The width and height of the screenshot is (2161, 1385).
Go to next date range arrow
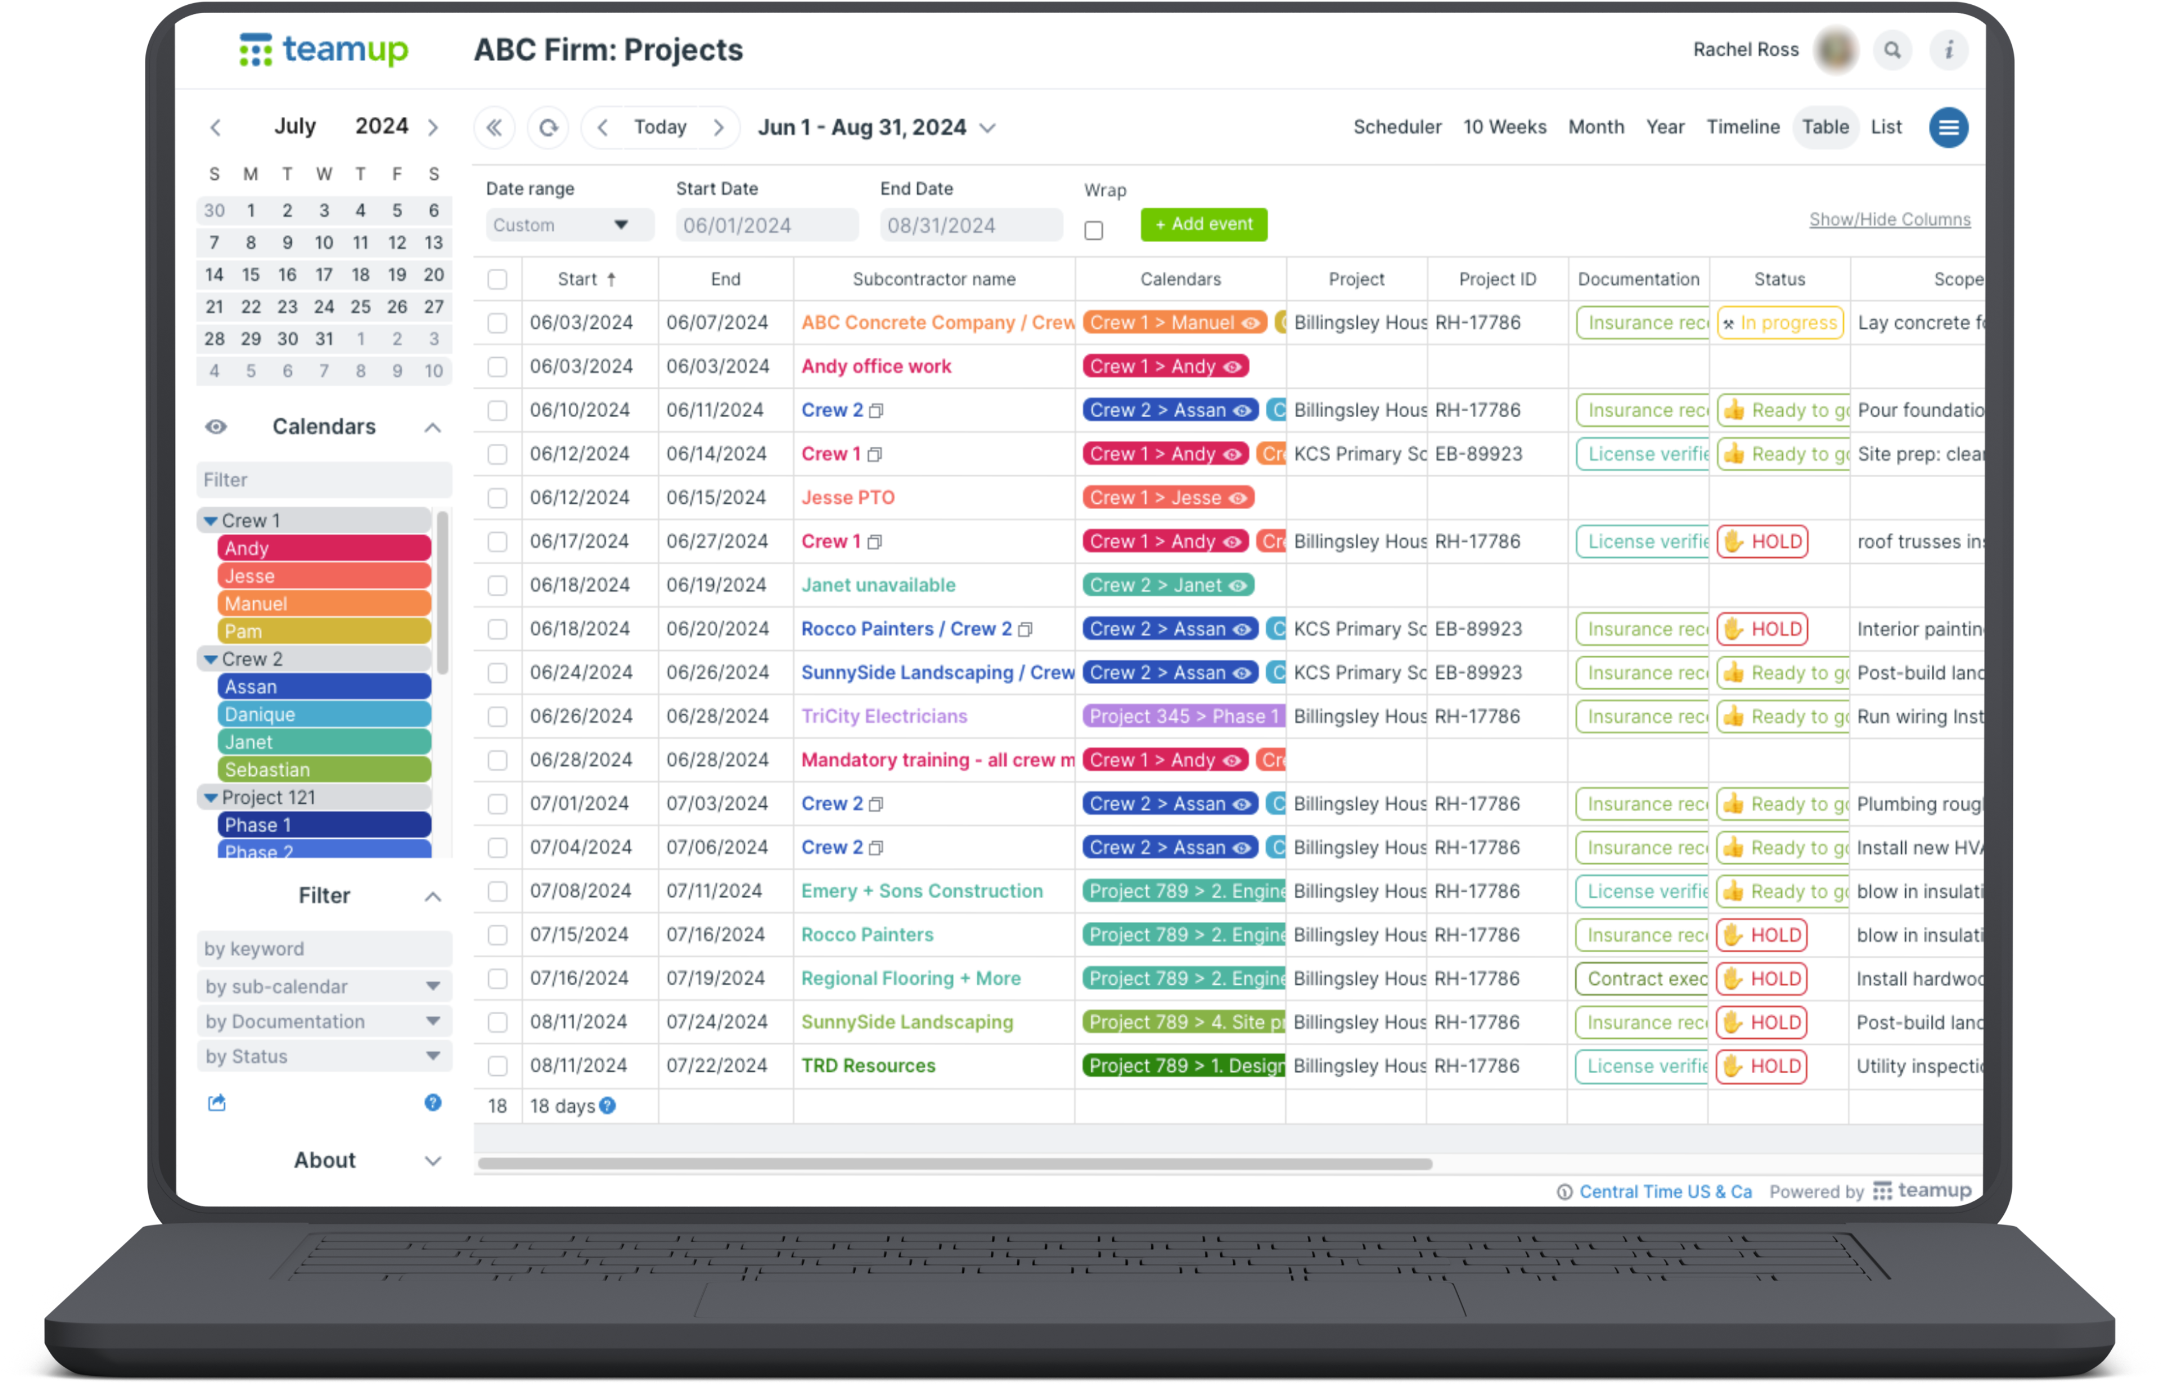[x=718, y=128]
